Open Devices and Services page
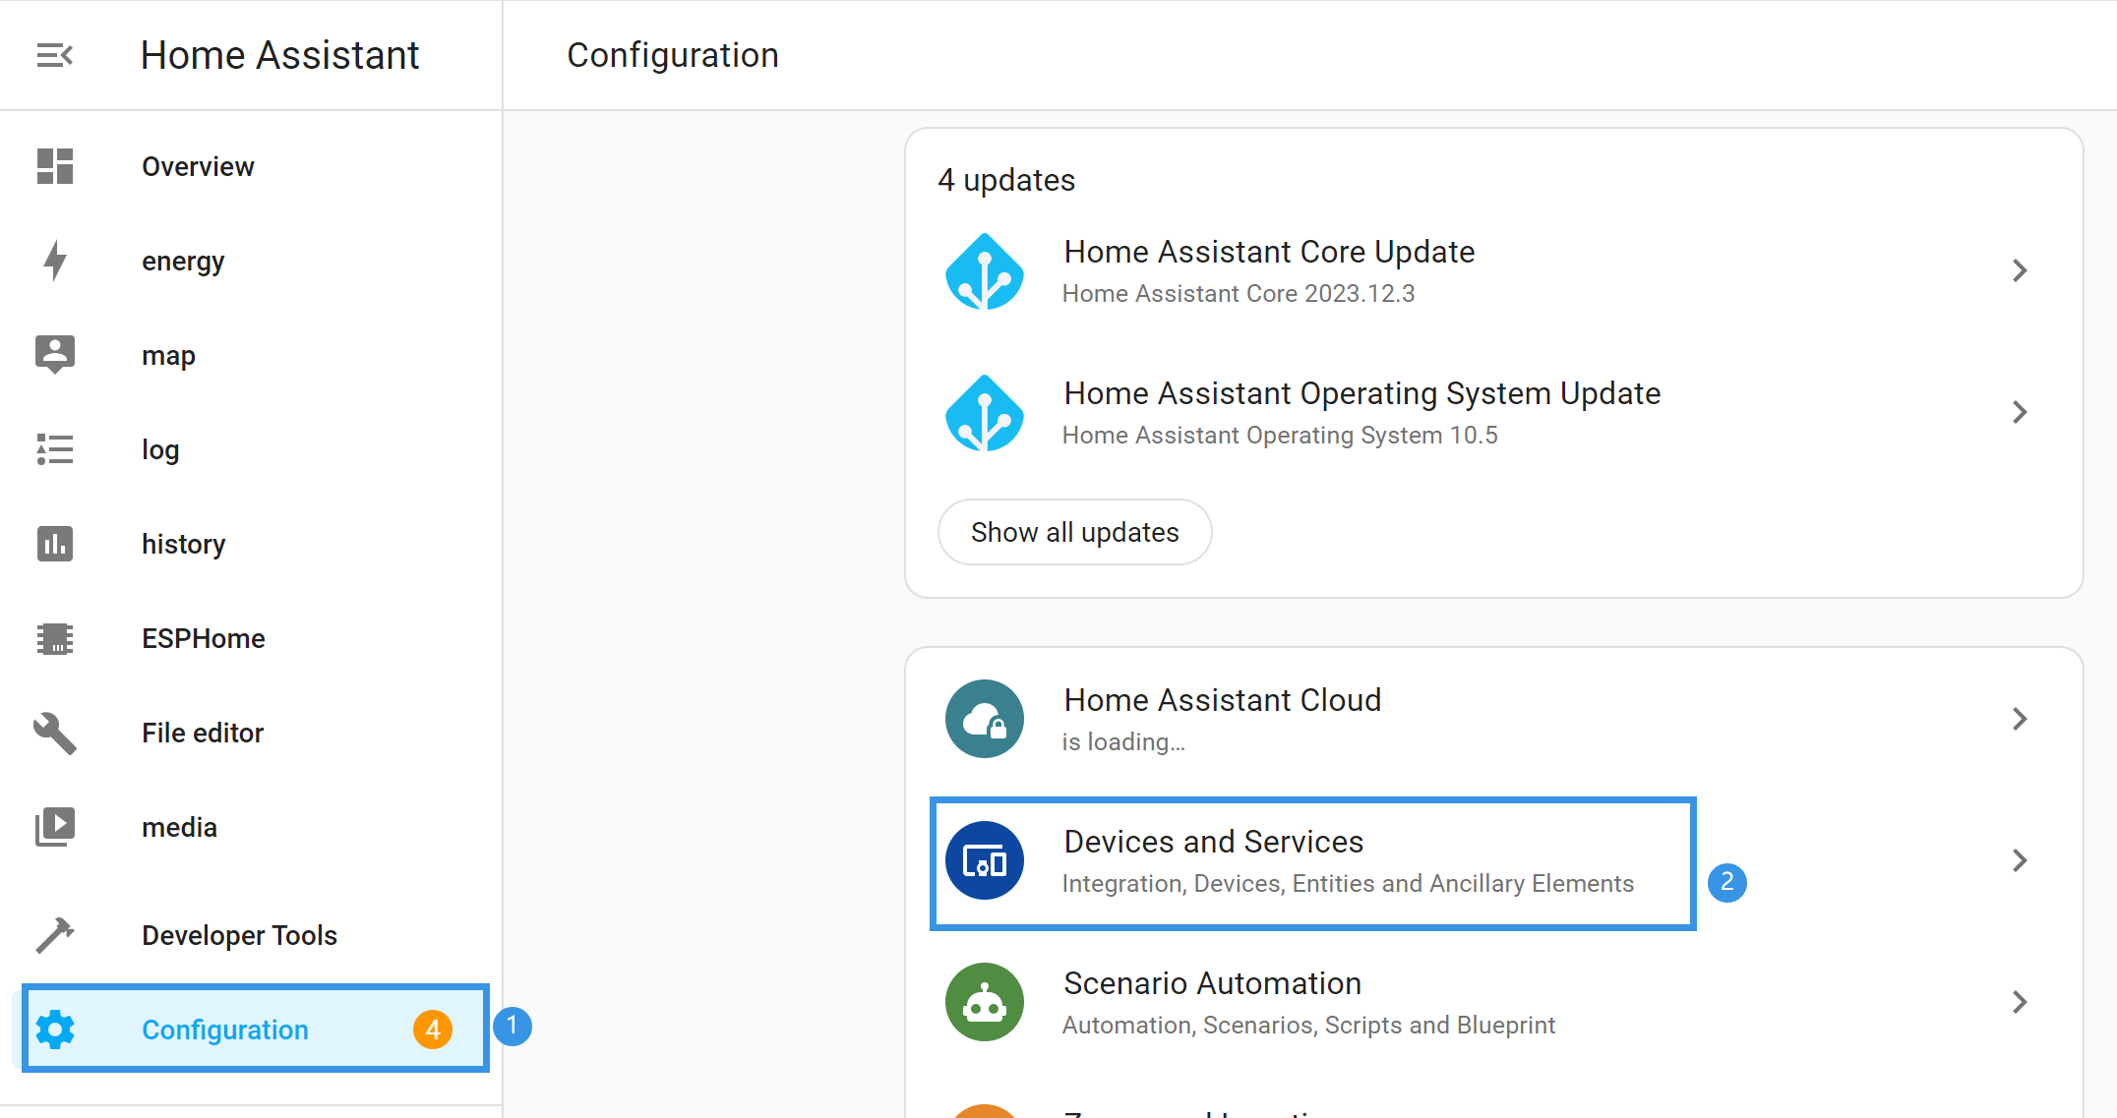The width and height of the screenshot is (2117, 1118). tap(1493, 860)
